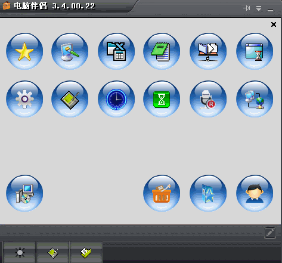Open the computers and globe network orb
Image resolution: width=282 pixels, height=263 pixels.
click(x=255, y=99)
